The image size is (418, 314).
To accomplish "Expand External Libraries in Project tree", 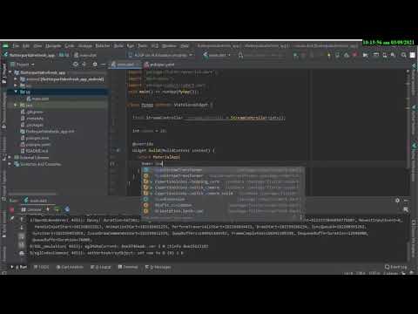I will point(10,157).
